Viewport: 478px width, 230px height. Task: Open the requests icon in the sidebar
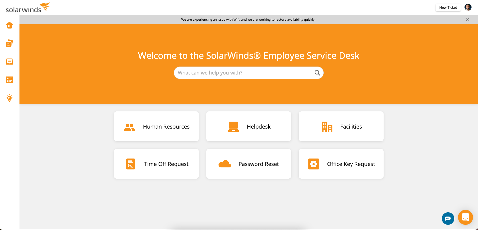click(x=9, y=43)
